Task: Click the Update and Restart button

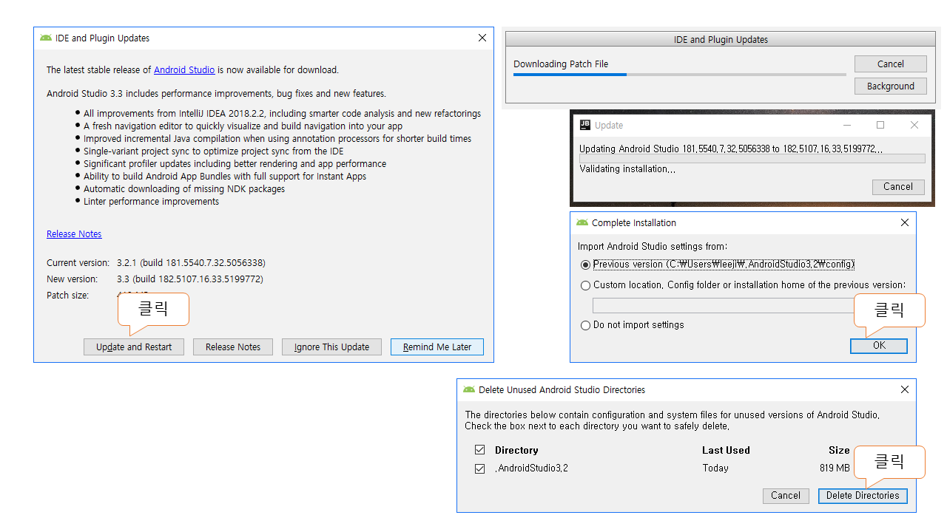Action: click(134, 347)
